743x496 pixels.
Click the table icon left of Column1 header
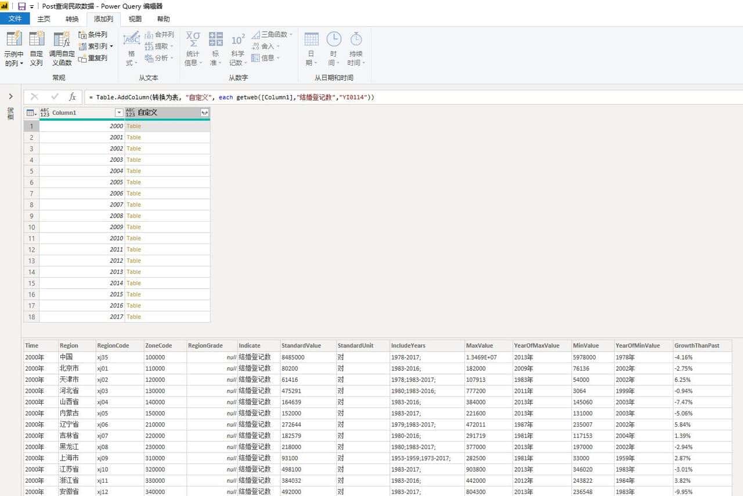[x=31, y=113]
